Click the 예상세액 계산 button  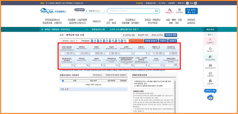click(x=143, y=35)
